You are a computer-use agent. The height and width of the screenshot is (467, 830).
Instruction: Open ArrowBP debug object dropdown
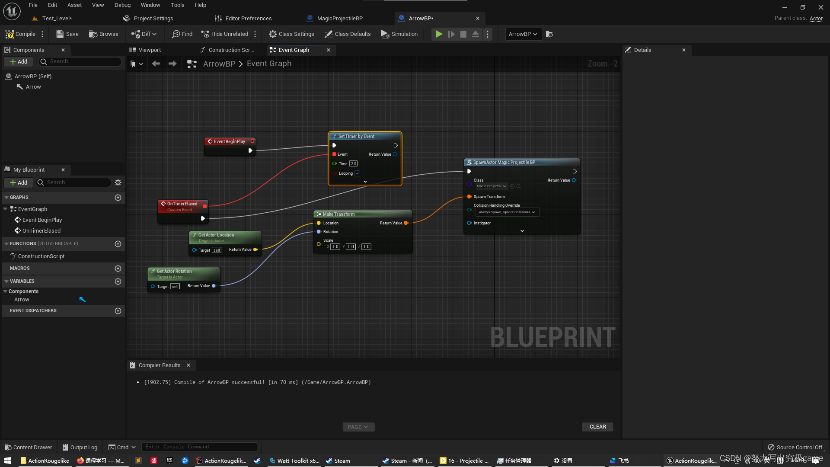point(523,34)
